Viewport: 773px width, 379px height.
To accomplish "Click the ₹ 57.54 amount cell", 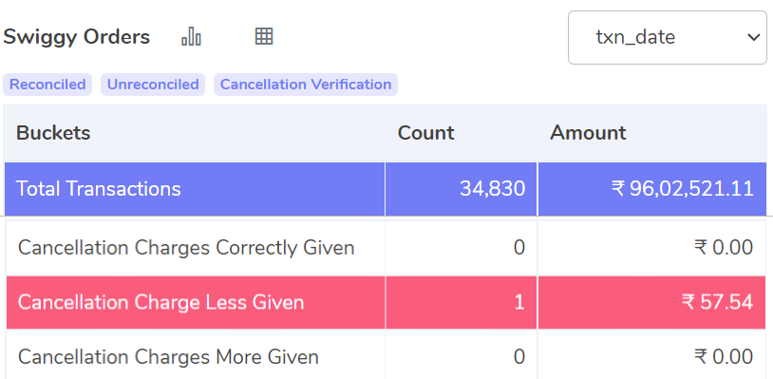I will 652,302.
